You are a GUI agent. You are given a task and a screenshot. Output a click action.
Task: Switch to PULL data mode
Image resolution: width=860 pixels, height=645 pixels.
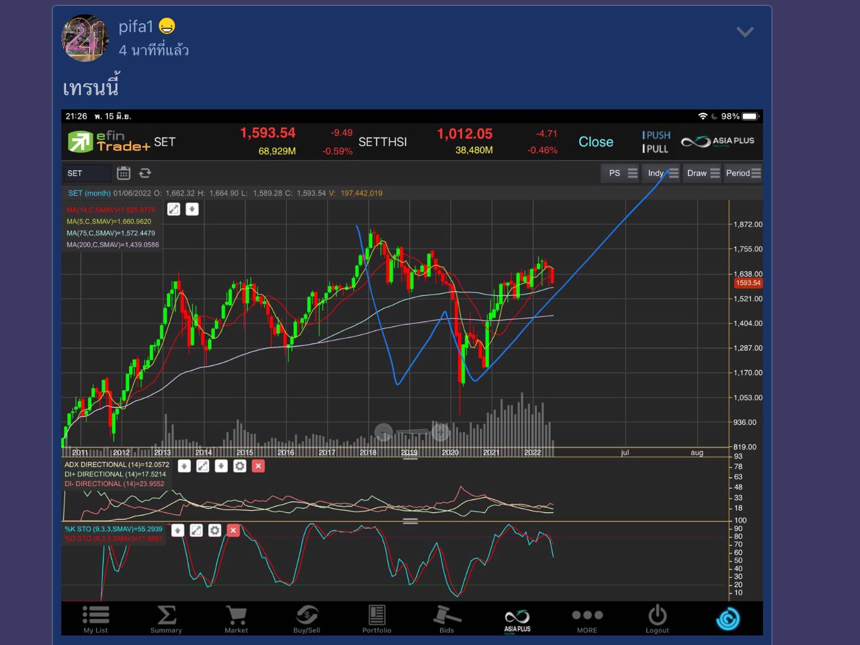coord(656,149)
